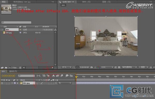The width and height of the screenshot is (155, 99).
Task: Open parent dropdown for 004.jpg layer
Action: (x=65, y=83)
